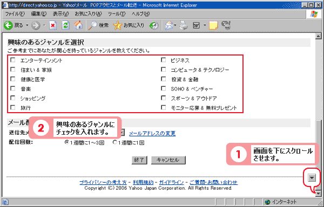This screenshot has width=324, height=207.
Task: Open the Search (検索) magnifier toolbar icon
Action: coord(92,25)
